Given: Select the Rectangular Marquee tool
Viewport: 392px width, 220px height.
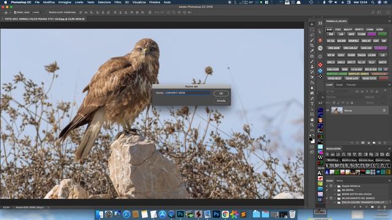Looking at the screenshot, I should click(312, 29).
